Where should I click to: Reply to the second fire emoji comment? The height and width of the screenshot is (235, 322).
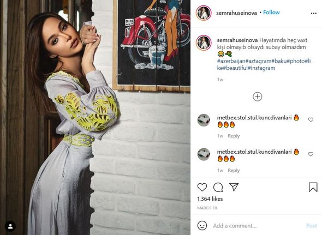click(x=234, y=170)
